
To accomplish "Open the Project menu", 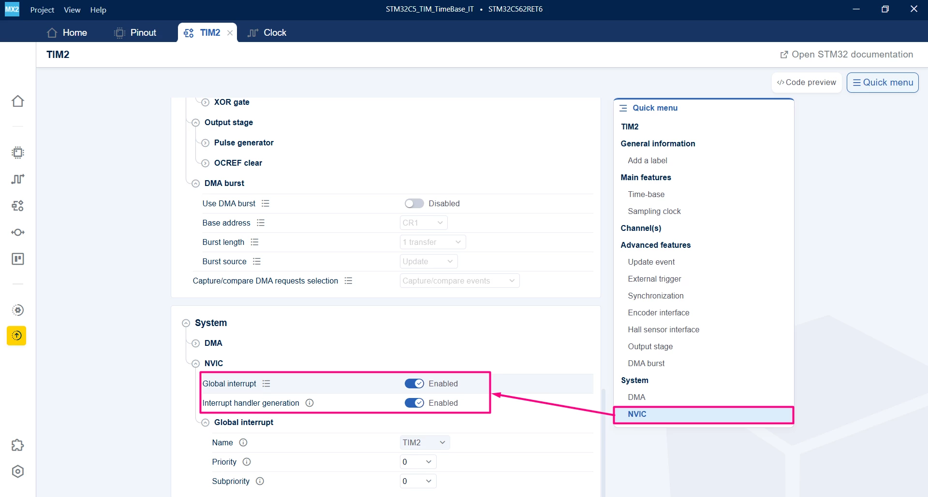I will point(42,10).
